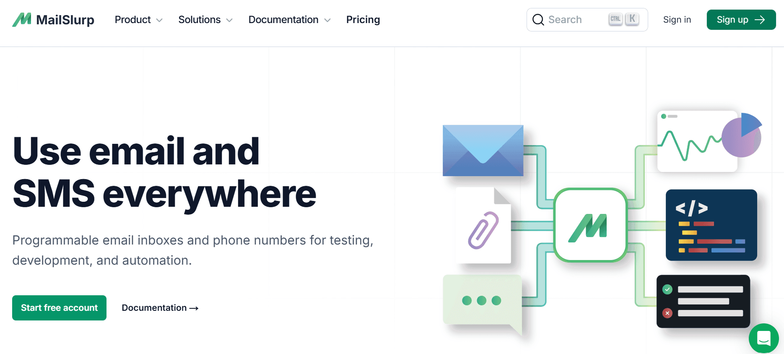
Task: Click the blue envelope email illustration
Action: pos(483,151)
